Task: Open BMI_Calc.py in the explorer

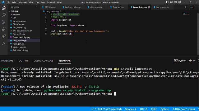Action: 24,24
